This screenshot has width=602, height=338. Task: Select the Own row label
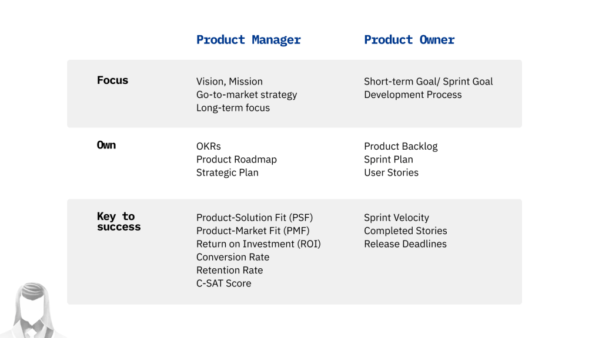point(106,145)
